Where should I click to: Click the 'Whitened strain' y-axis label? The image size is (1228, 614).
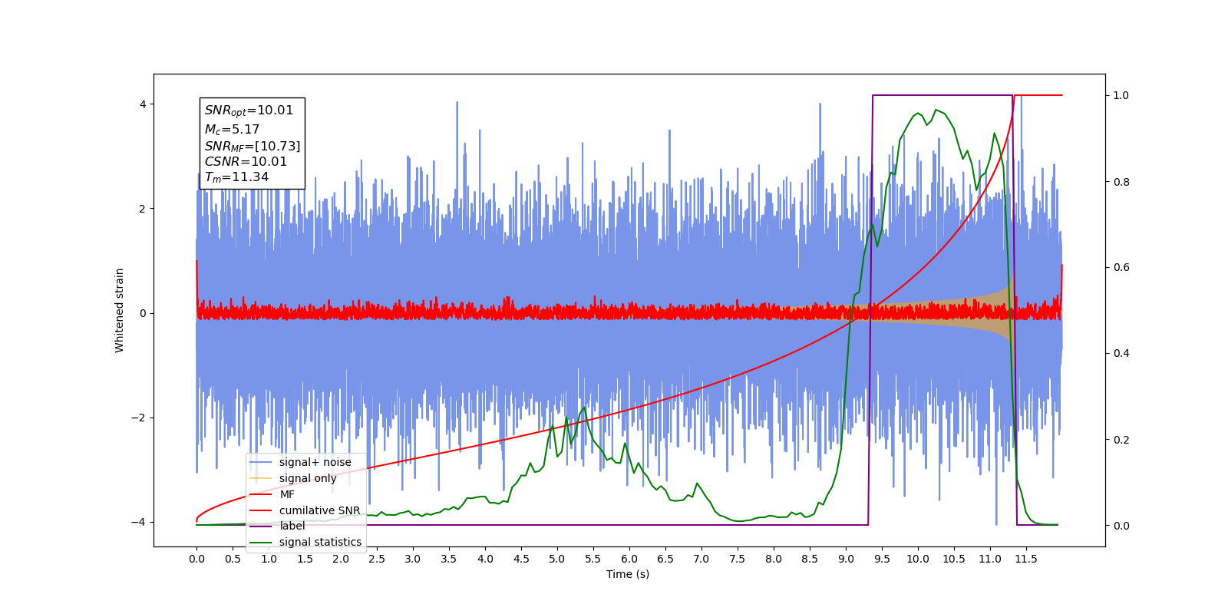pyautogui.click(x=119, y=310)
